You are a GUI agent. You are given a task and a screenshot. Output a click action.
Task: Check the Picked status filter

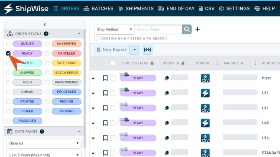pos(8,111)
